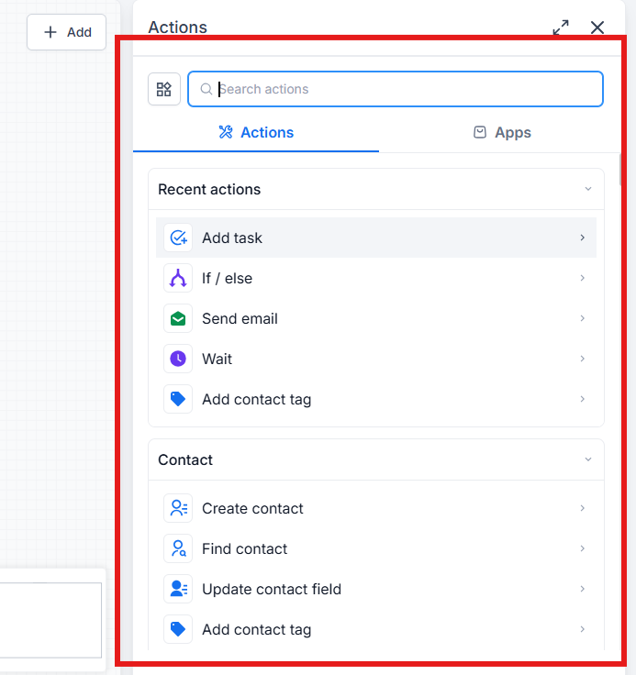This screenshot has width=636, height=675.
Task: Click the green Send email envelope icon
Action: [178, 318]
